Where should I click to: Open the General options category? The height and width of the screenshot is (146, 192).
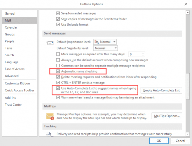click(x=20, y=14)
